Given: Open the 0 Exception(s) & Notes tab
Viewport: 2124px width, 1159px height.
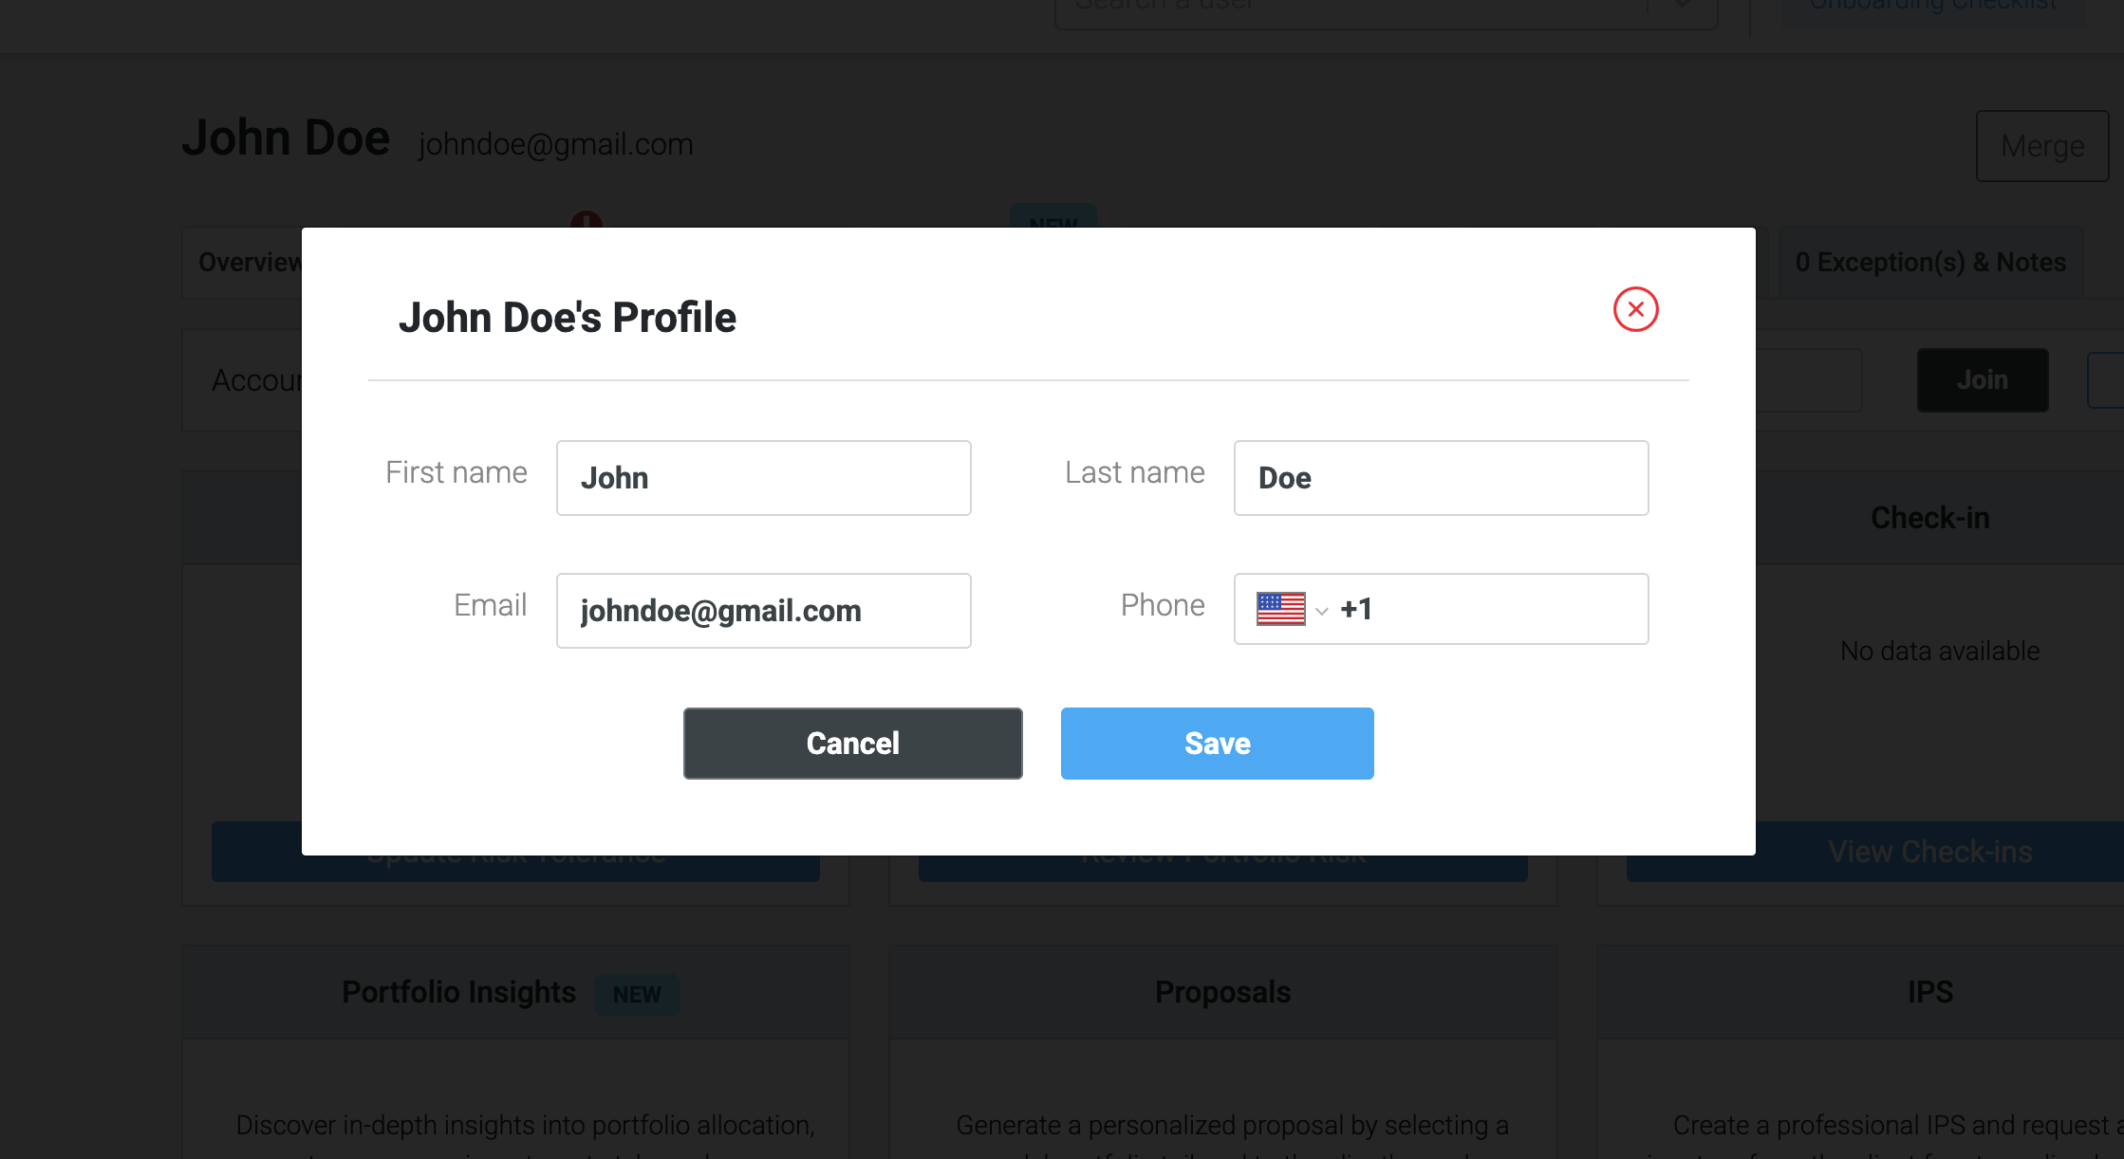Looking at the screenshot, I should click(x=1930, y=263).
